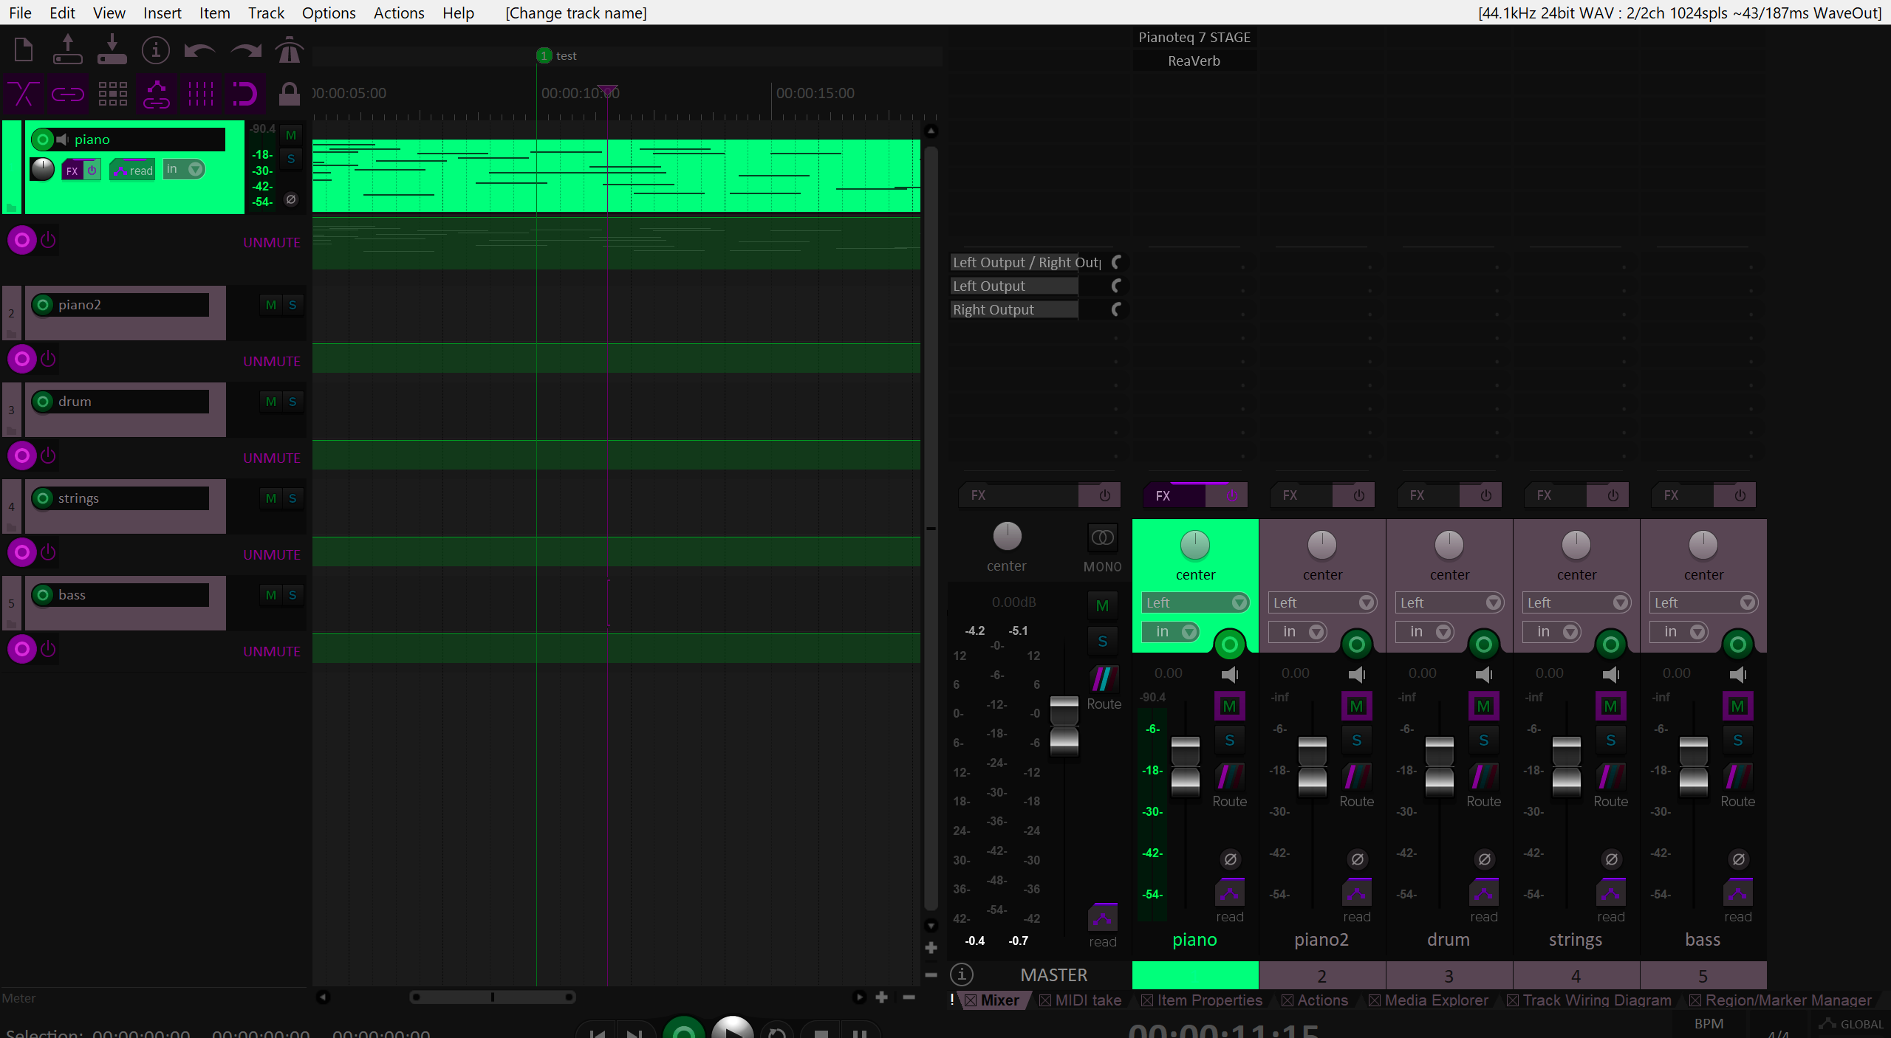Solo the strings track in track panel

[293, 498]
